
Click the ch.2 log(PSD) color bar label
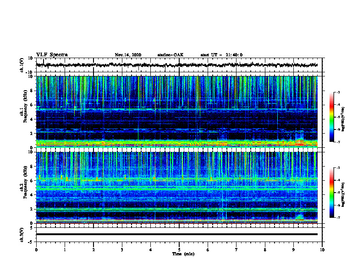click(343, 194)
